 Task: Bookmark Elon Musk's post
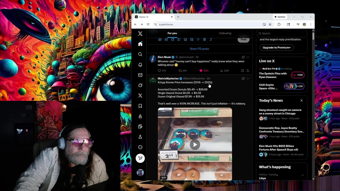(x=242, y=71)
